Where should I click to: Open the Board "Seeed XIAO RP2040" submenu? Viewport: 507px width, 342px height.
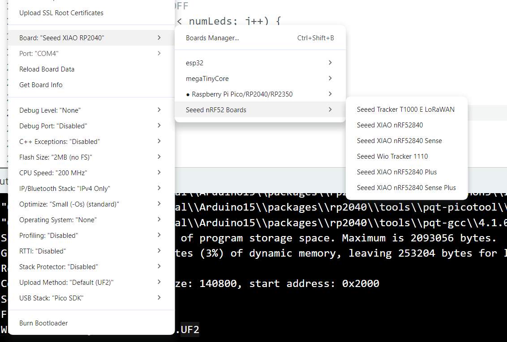(x=91, y=38)
